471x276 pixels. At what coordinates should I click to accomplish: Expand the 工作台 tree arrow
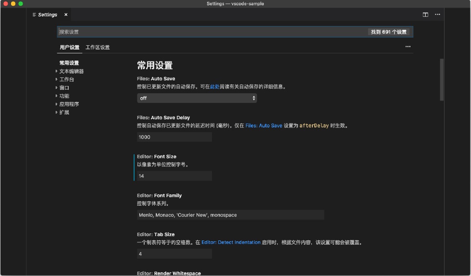point(56,79)
